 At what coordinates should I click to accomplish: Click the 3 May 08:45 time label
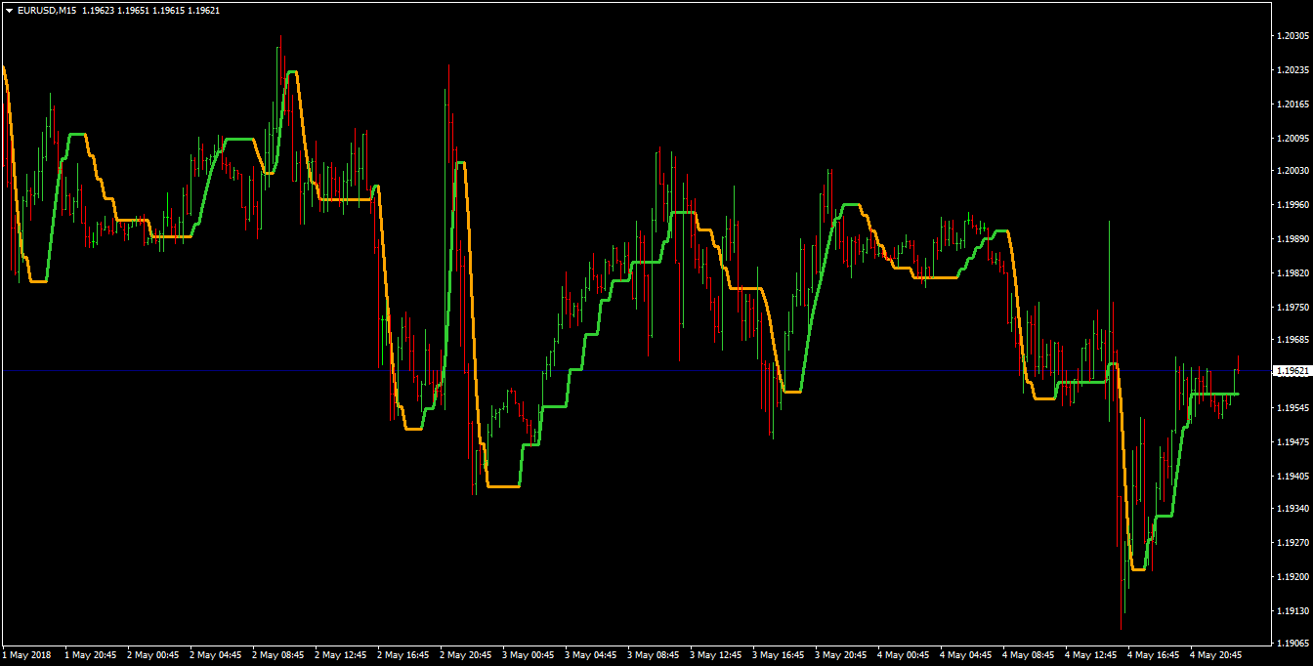[654, 655]
